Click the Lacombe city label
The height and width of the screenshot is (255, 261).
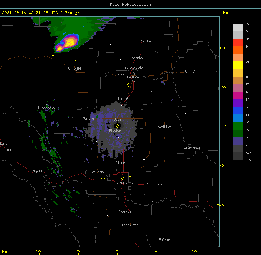[136, 58]
